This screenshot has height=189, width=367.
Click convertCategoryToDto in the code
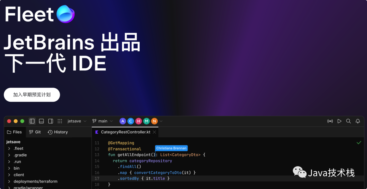pos(158,173)
